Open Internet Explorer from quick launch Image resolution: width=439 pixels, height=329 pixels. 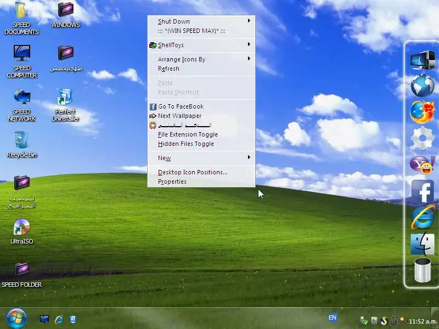[59, 319]
